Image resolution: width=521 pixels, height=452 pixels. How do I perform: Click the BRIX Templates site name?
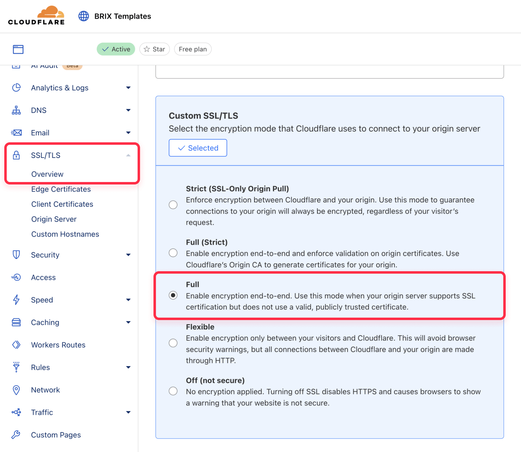[x=123, y=16]
